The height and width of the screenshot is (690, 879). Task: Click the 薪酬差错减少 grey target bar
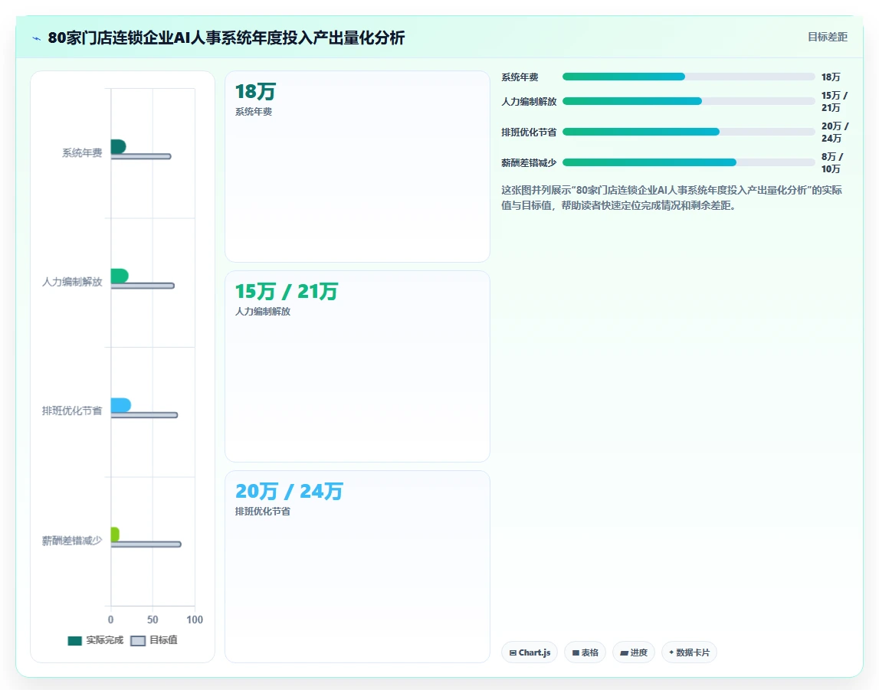(x=146, y=544)
